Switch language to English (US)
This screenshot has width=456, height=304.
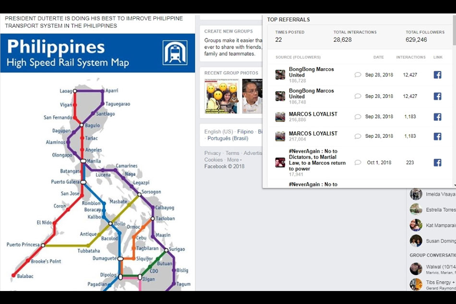click(x=218, y=132)
